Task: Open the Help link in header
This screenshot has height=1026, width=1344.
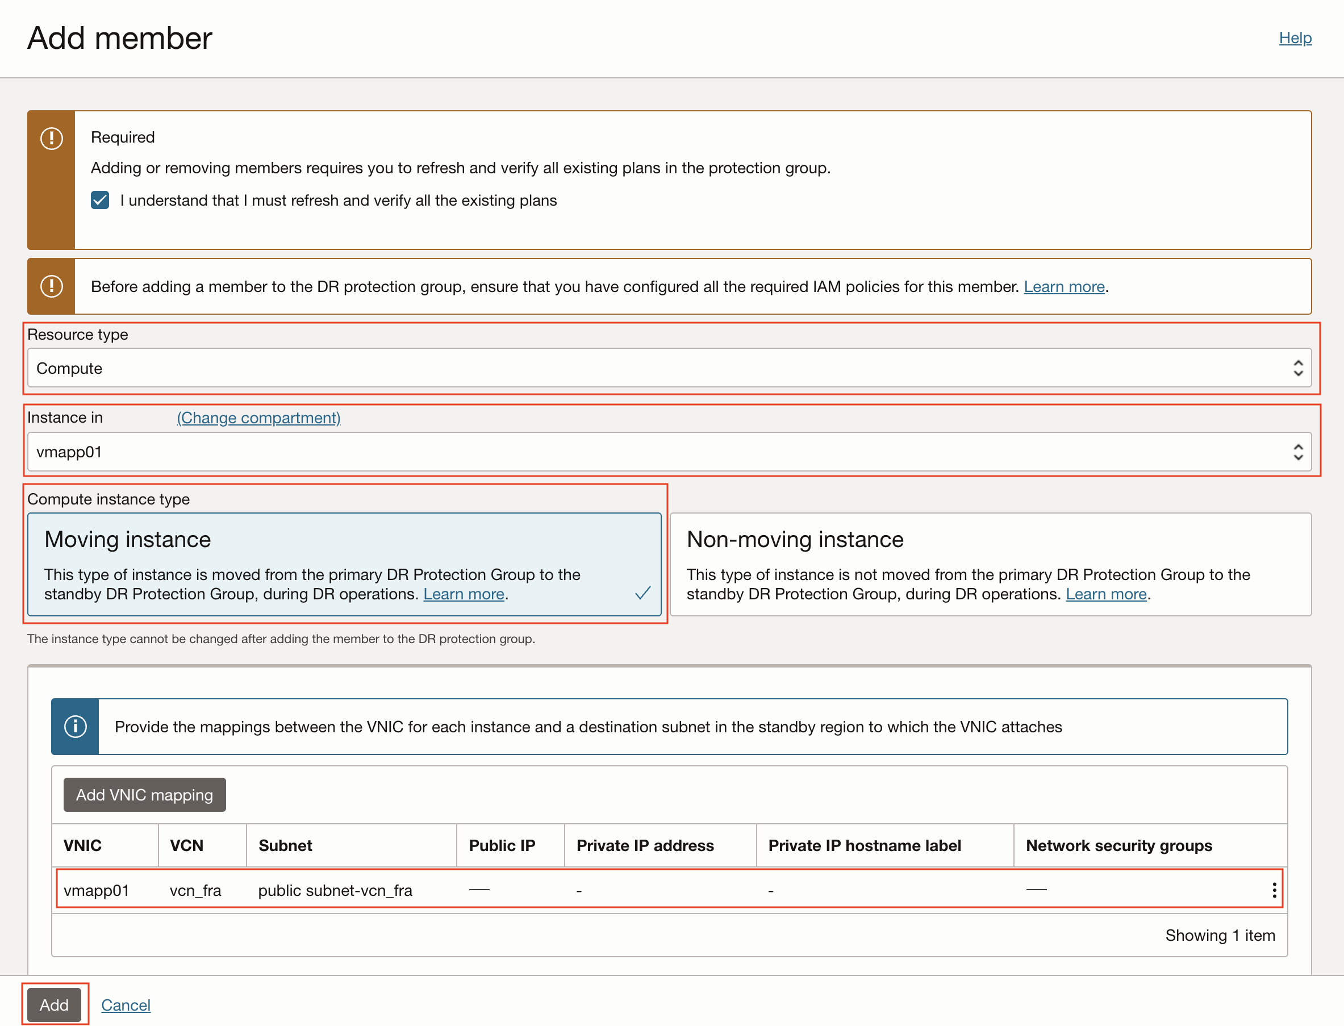Action: pos(1295,38)
